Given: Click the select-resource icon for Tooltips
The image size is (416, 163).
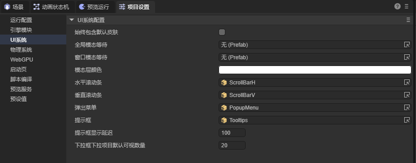Looking at the screenshot, I should pos(407,120).
